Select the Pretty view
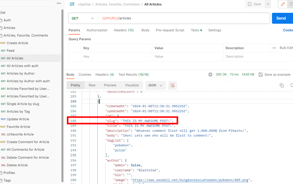293x184 pixels. pyautogui.click(x=75, y=85)
